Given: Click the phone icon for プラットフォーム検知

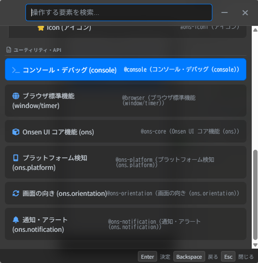Looking at the screenshot, I should click(x=16, y=158).
